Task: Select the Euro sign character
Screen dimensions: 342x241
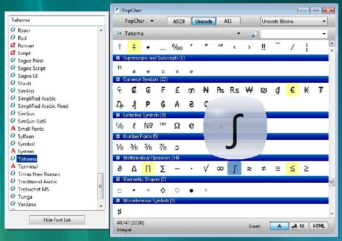Action: [x=292, y=90]
